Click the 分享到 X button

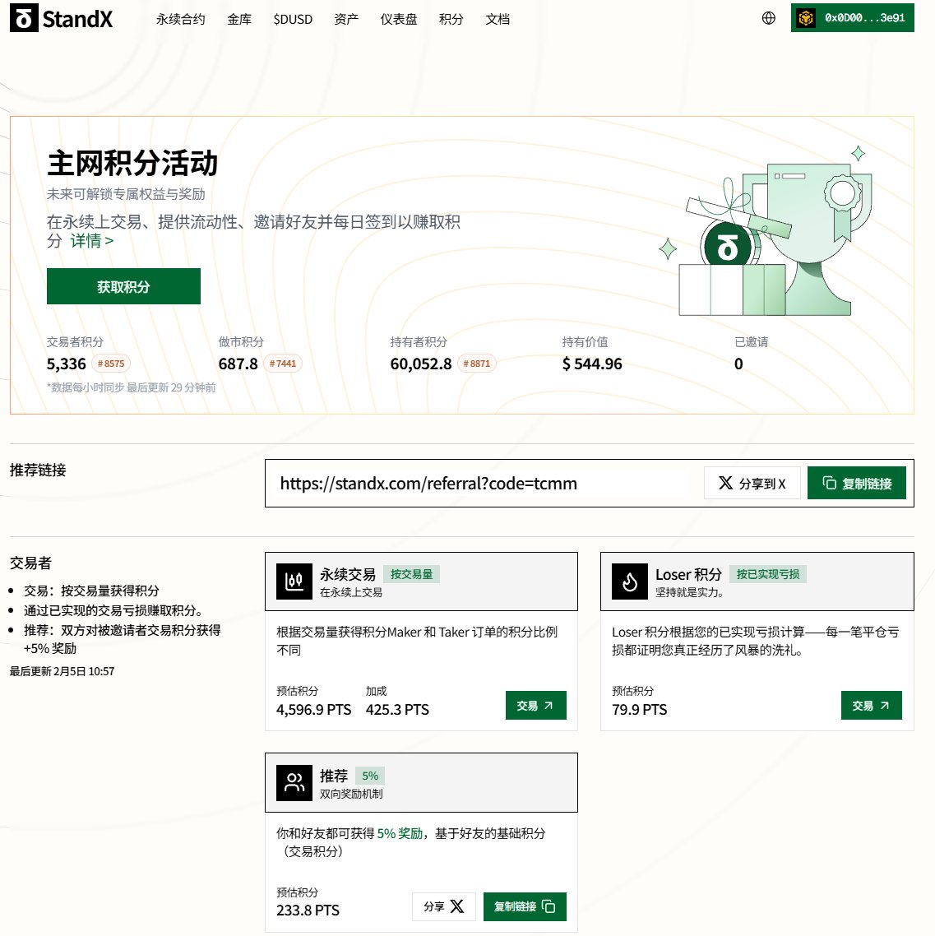click(752, 483)
